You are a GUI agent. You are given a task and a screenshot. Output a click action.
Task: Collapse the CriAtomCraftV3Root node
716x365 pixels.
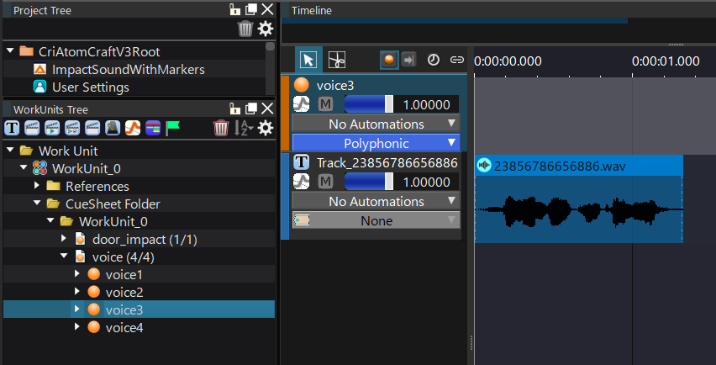[x=10, y=51]
